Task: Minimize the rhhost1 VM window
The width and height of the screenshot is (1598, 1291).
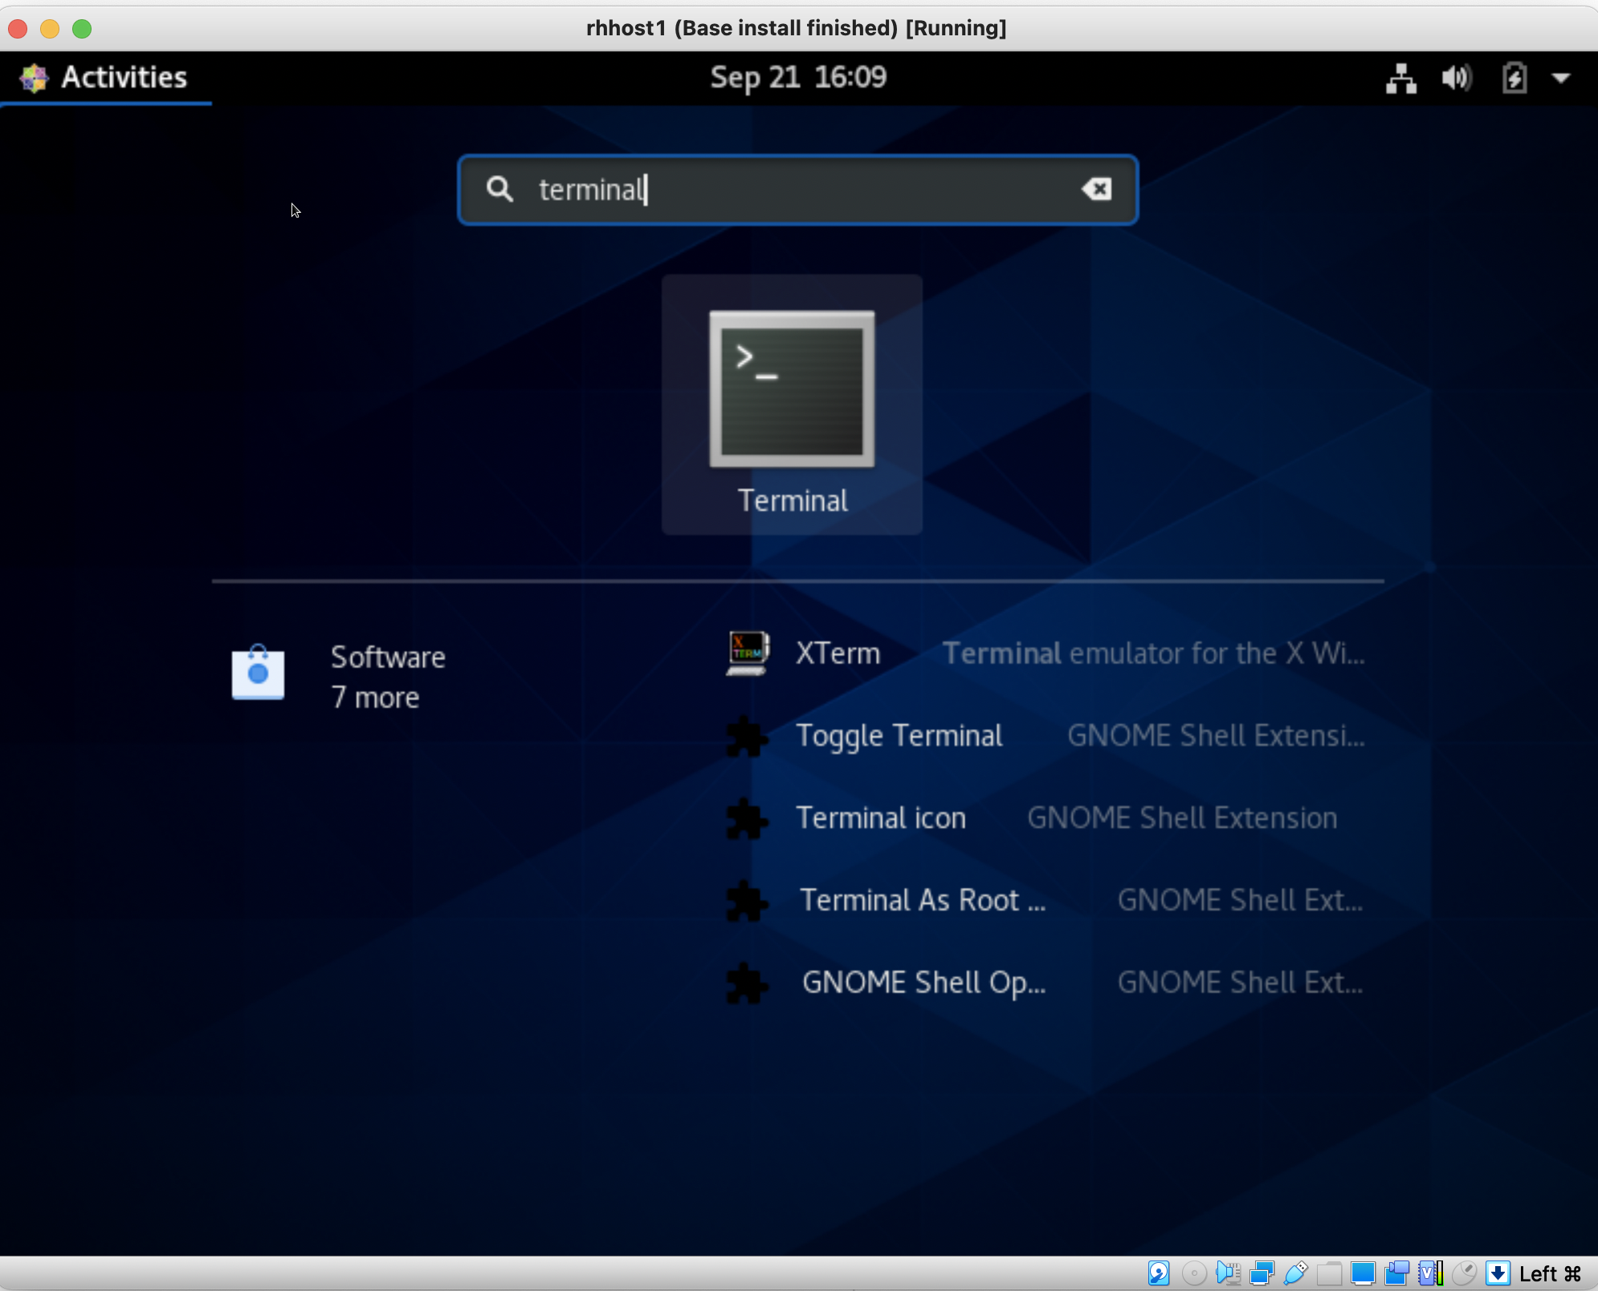Action: 50,29
